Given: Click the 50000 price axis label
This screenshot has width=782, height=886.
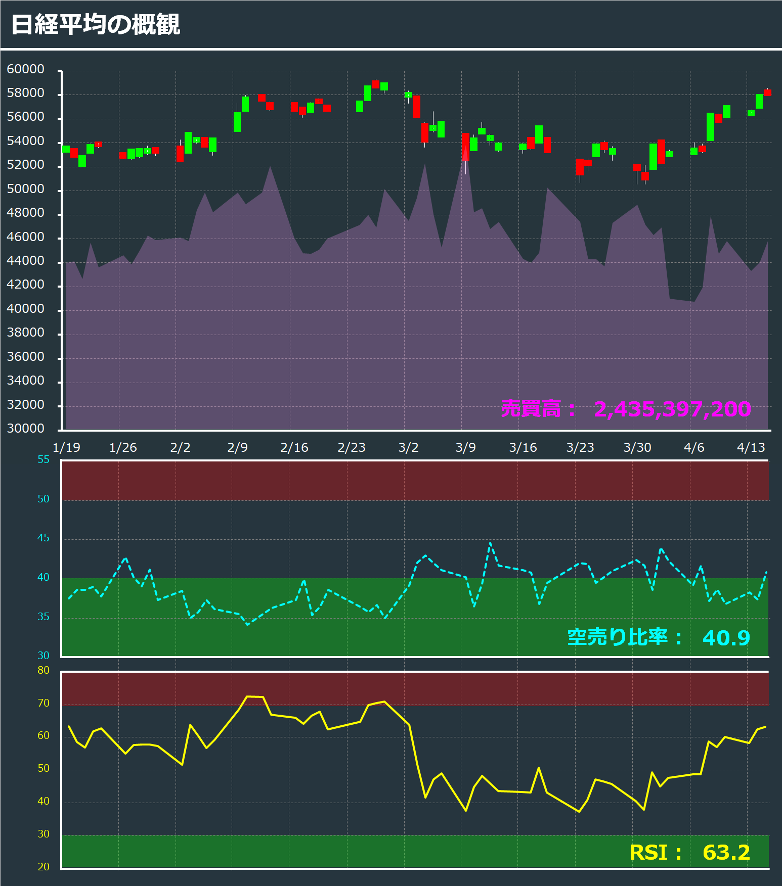Looking at the screenshot, I should tap(25, 189).
